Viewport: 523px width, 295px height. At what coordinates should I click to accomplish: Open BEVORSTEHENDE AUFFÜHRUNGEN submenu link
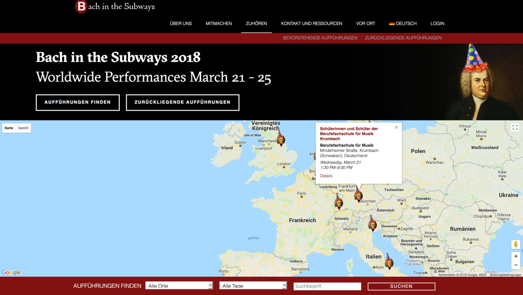[x=320, y=38]
